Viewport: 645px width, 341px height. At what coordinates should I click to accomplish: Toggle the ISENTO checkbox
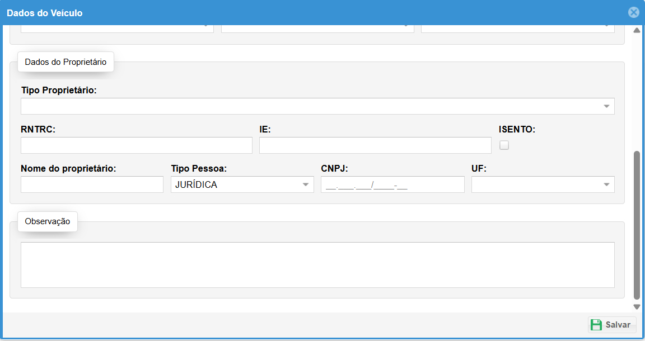[504, 145]
